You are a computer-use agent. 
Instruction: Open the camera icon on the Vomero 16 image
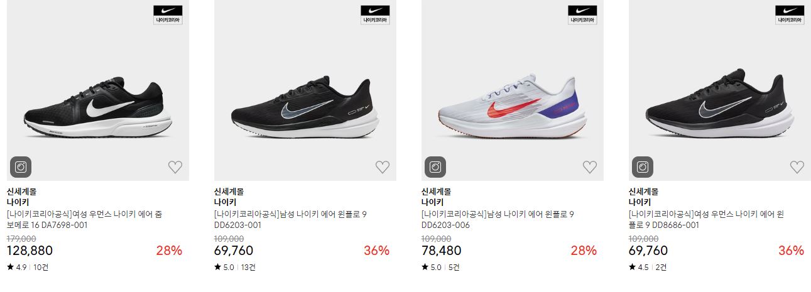click(21, 167)
